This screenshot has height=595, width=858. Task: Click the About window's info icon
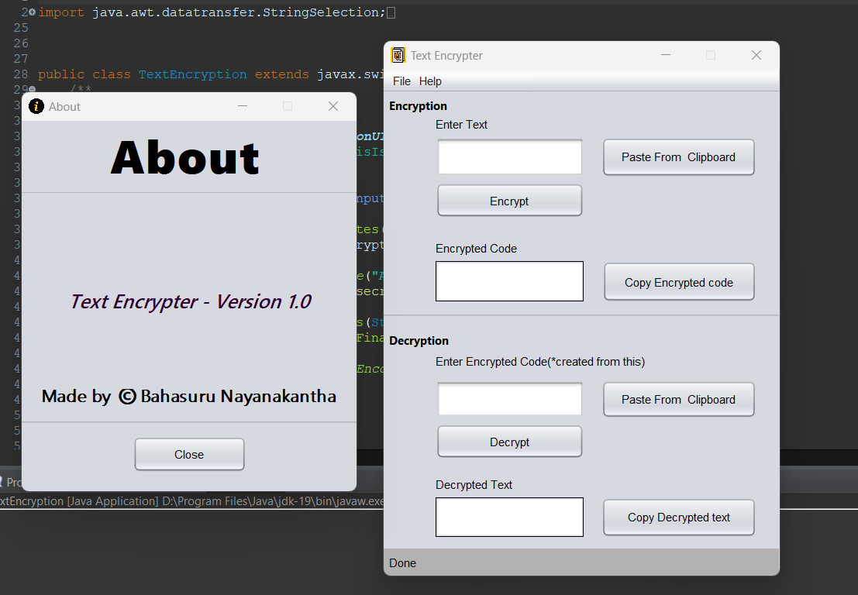click(36, 107)
